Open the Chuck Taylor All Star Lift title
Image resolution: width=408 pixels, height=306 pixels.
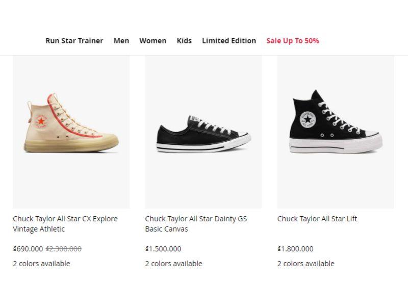coord(317,219)
